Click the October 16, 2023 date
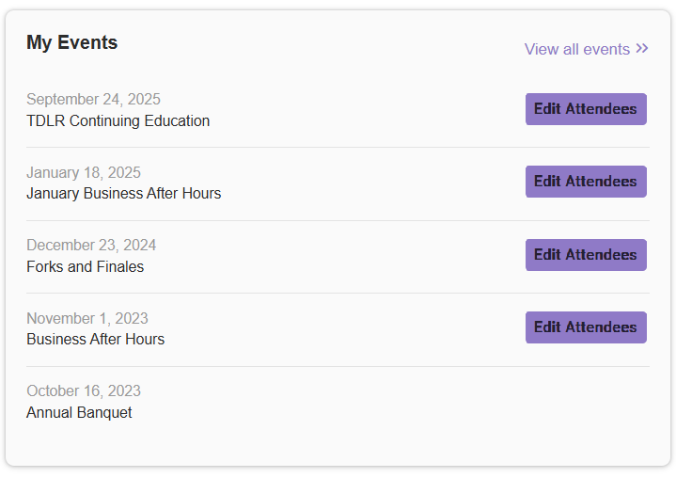The image size is (676, 478). [x=84, y=390]
